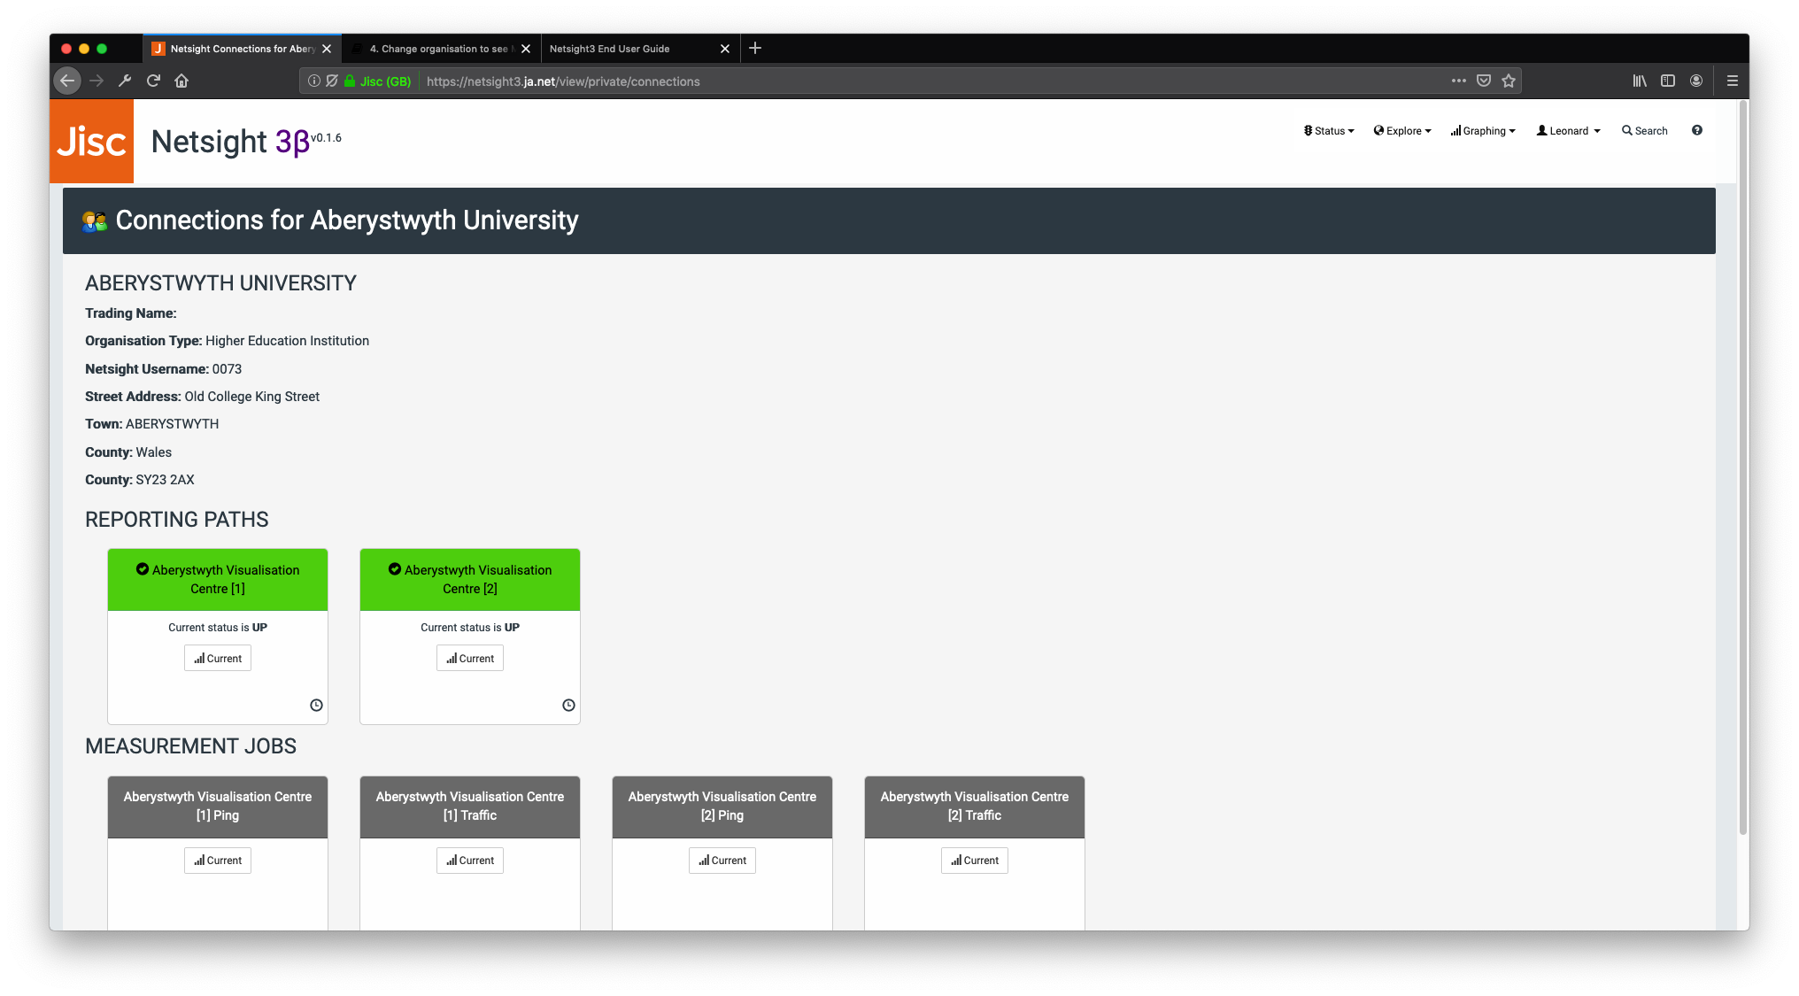
Task: Expand the Status dropdown menu
Action: point(1329,131)
